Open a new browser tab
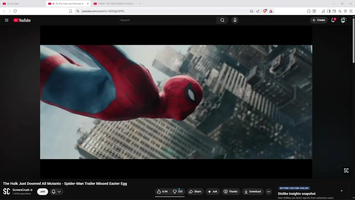Image resolution: width=355 pixels, height=200 pixels. 140,4
